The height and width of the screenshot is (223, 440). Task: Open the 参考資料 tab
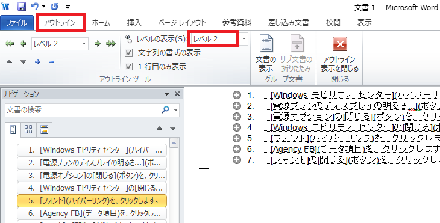coord(237,23)
